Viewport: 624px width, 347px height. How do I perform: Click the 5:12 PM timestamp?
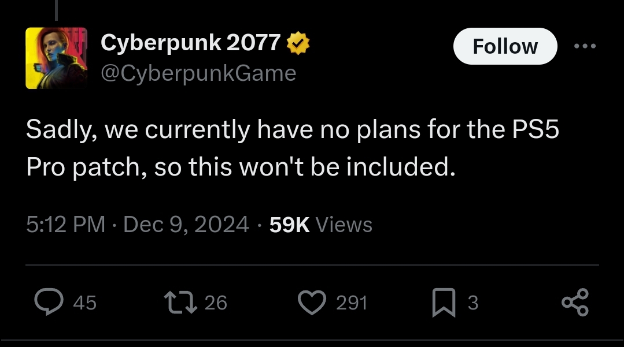click(65, 224)
